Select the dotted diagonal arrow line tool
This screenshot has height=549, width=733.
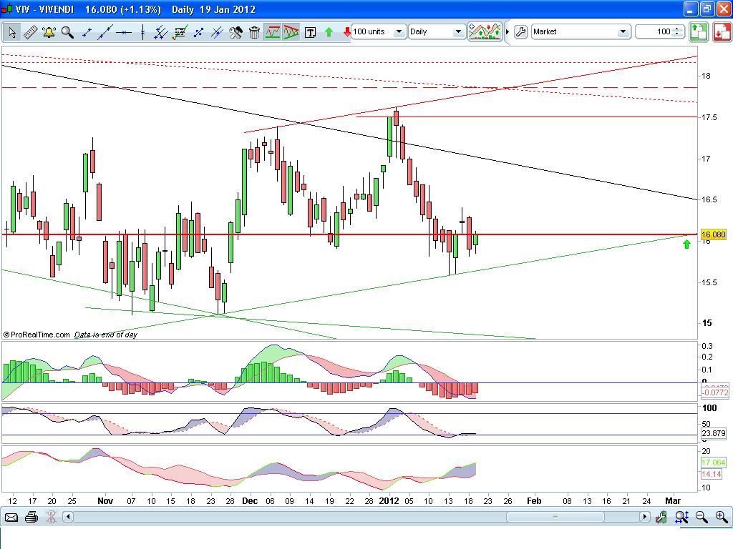click(x=198, y=32)
